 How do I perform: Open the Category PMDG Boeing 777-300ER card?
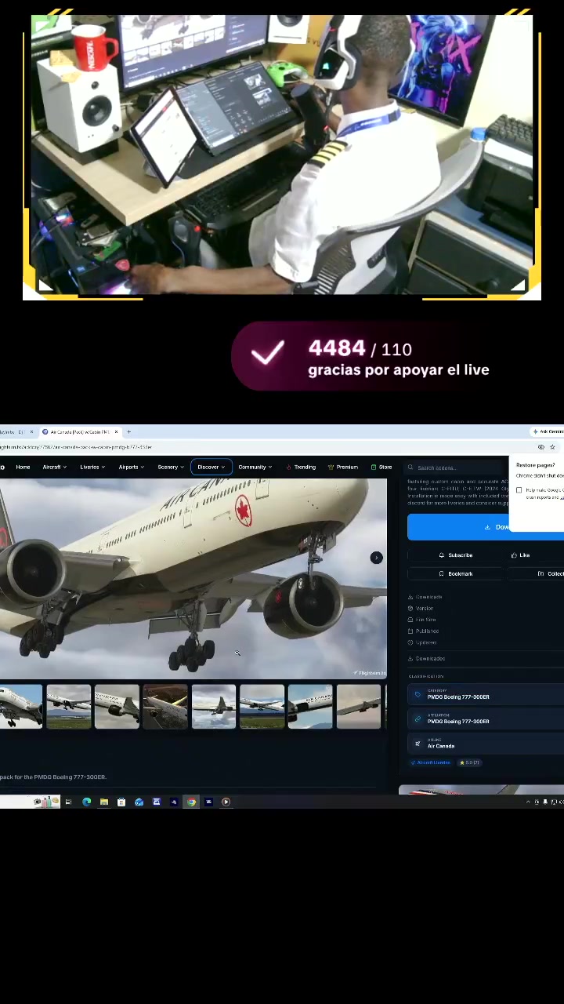tap(486, 694)
